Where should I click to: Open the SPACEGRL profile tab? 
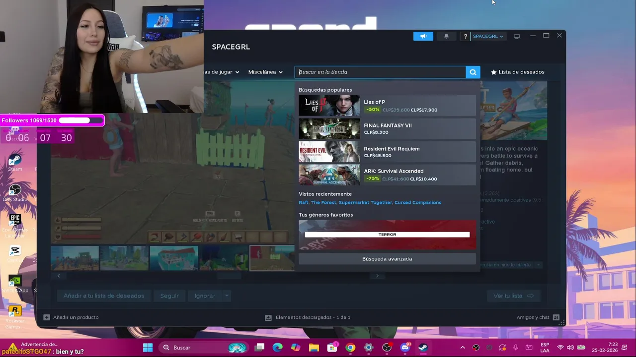pyautogui.click(x=231, y=47)
